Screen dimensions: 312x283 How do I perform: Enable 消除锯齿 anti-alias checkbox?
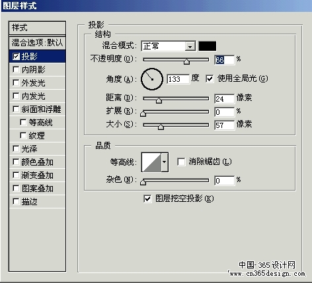pyautogui.click(x=181, y=162)
